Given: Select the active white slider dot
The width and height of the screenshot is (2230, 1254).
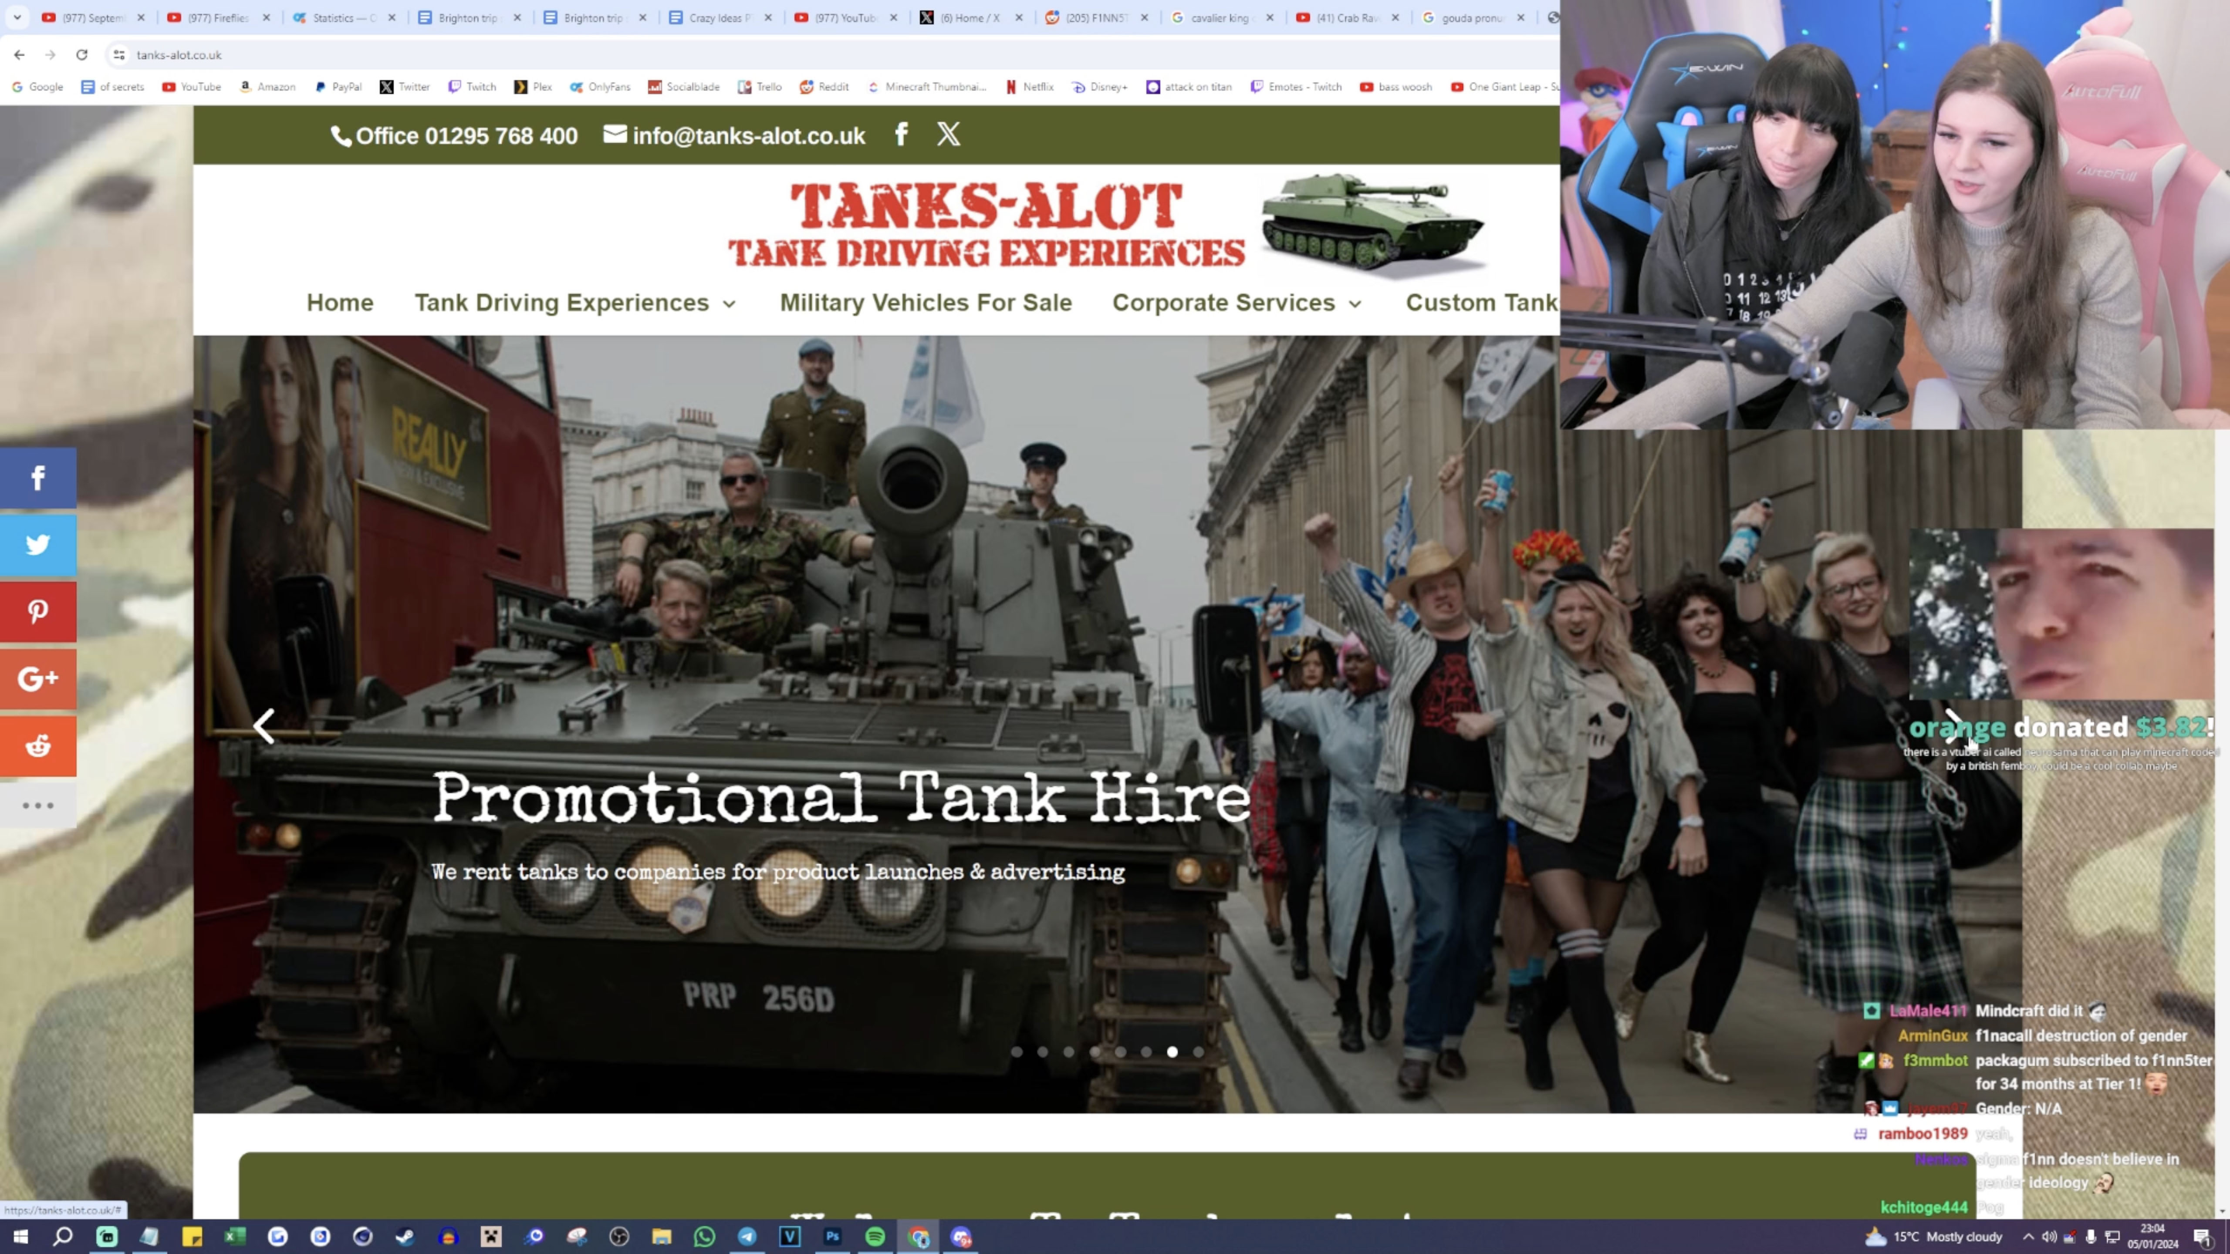Looking at the screenshot, I should pyautogui.click(x=1172, y=1052).
